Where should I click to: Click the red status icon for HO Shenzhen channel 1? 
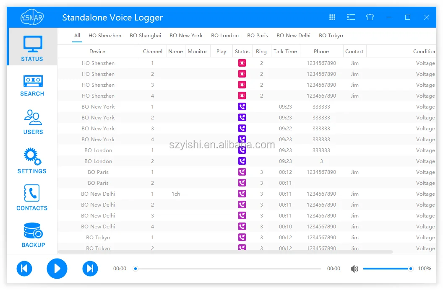pos(242,63)
